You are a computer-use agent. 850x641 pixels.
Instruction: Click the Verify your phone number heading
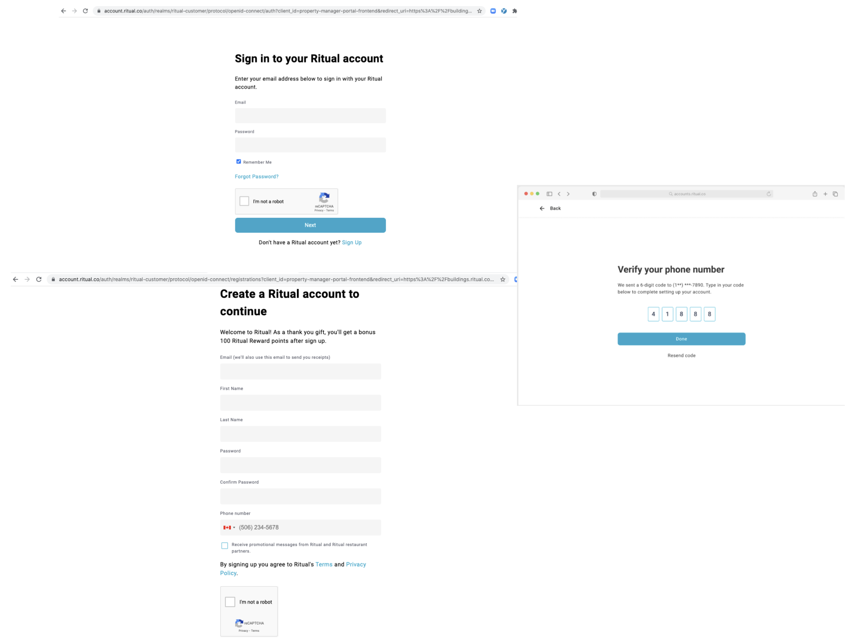pos(671,270)
